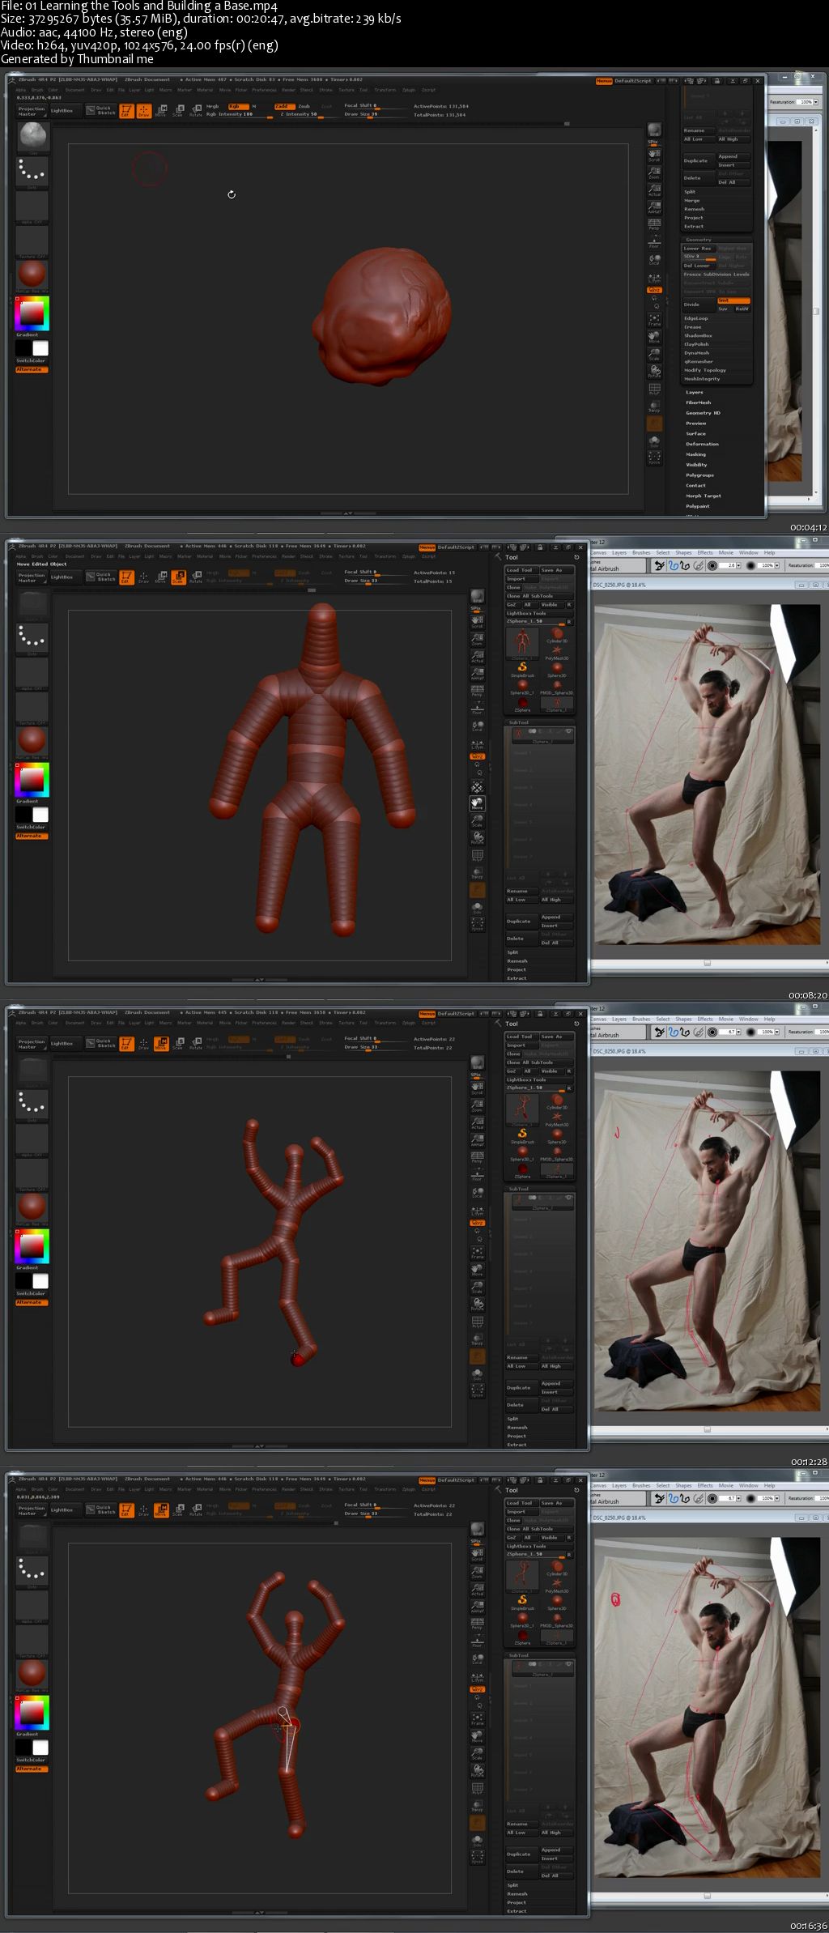The width and height of the screenshot is (829, 1933).
Task: In the 00:04:12 frame, expand the ShadowBox section
Action: click(x=698, y=335)
